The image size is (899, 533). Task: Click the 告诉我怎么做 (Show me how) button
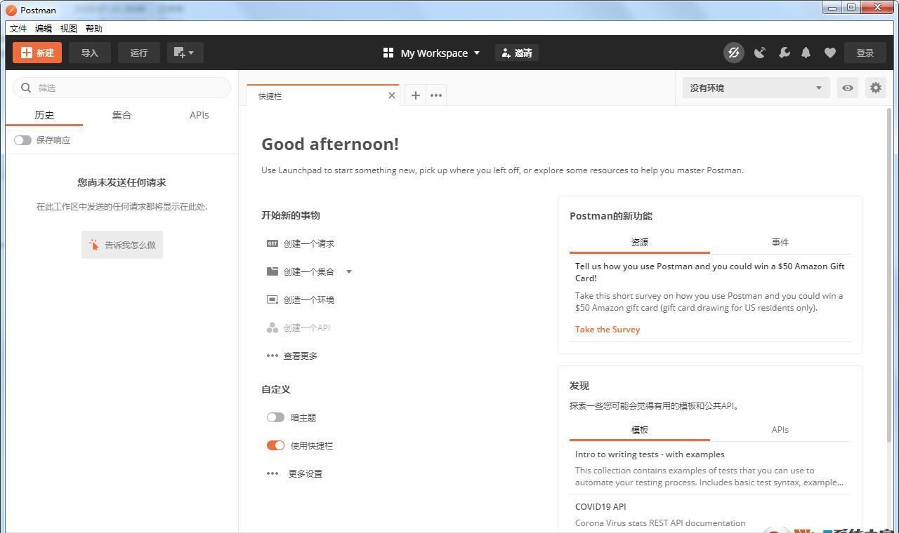122,245
